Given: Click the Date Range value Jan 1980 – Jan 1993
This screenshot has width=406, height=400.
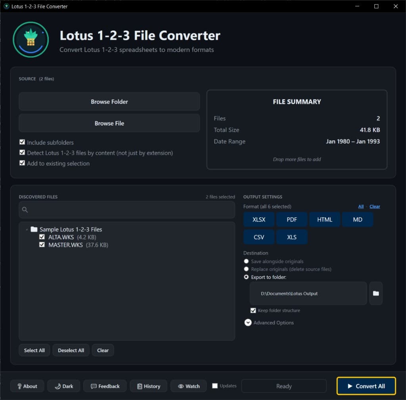Looking at the screenshot, I should (x=352, y=142).
